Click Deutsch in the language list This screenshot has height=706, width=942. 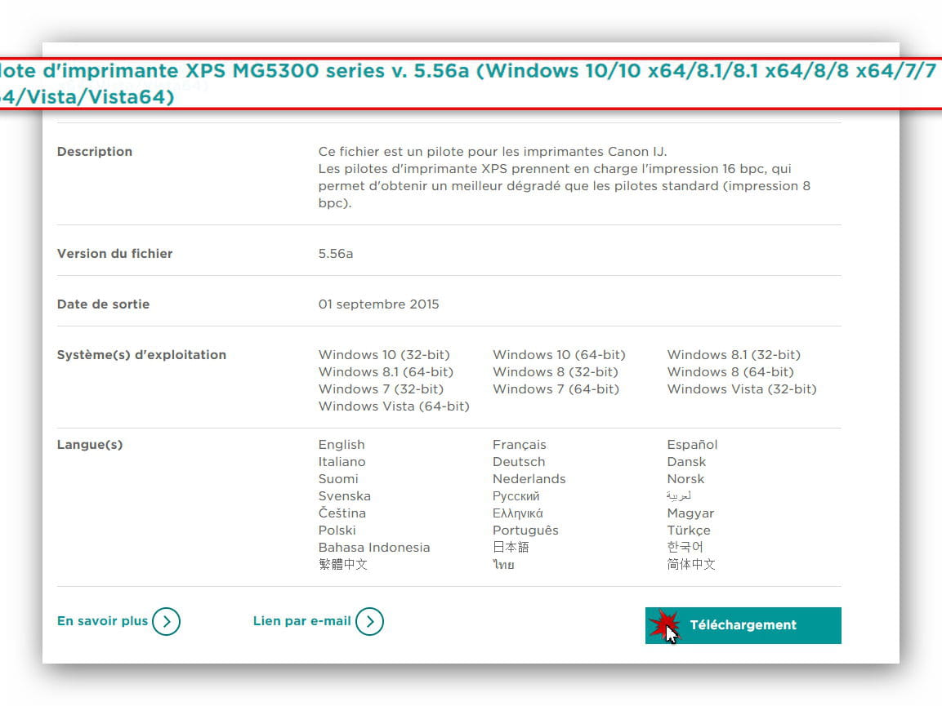[x=519, y=462]
